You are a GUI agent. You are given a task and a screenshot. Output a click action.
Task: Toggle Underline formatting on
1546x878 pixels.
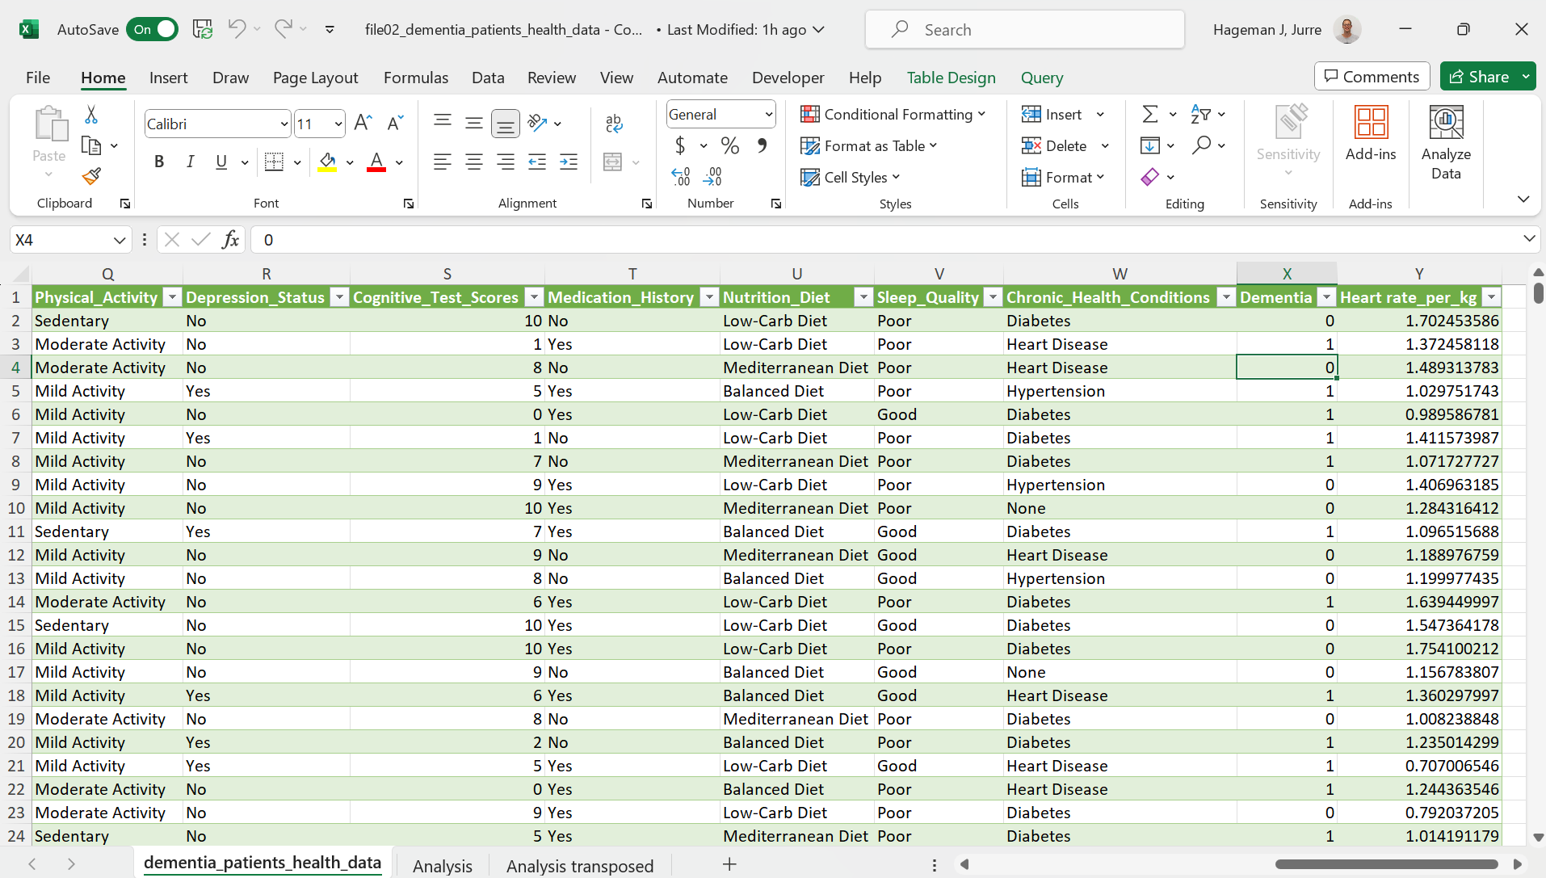tap(221, 162)
